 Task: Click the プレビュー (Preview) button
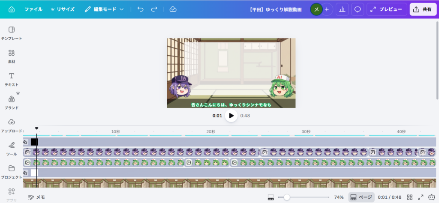[x=387, y=9]
